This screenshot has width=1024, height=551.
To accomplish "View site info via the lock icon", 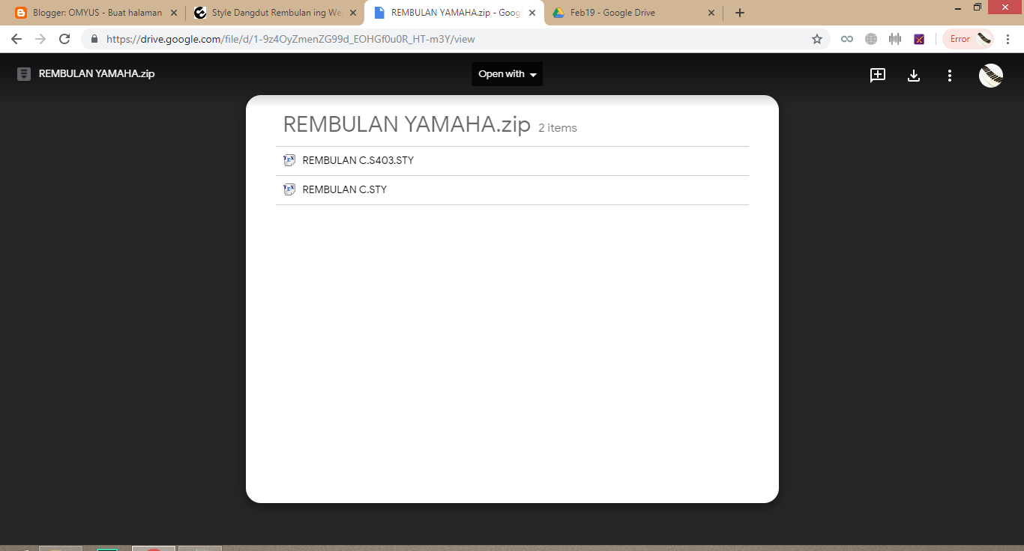I will [x=94, y=39].
